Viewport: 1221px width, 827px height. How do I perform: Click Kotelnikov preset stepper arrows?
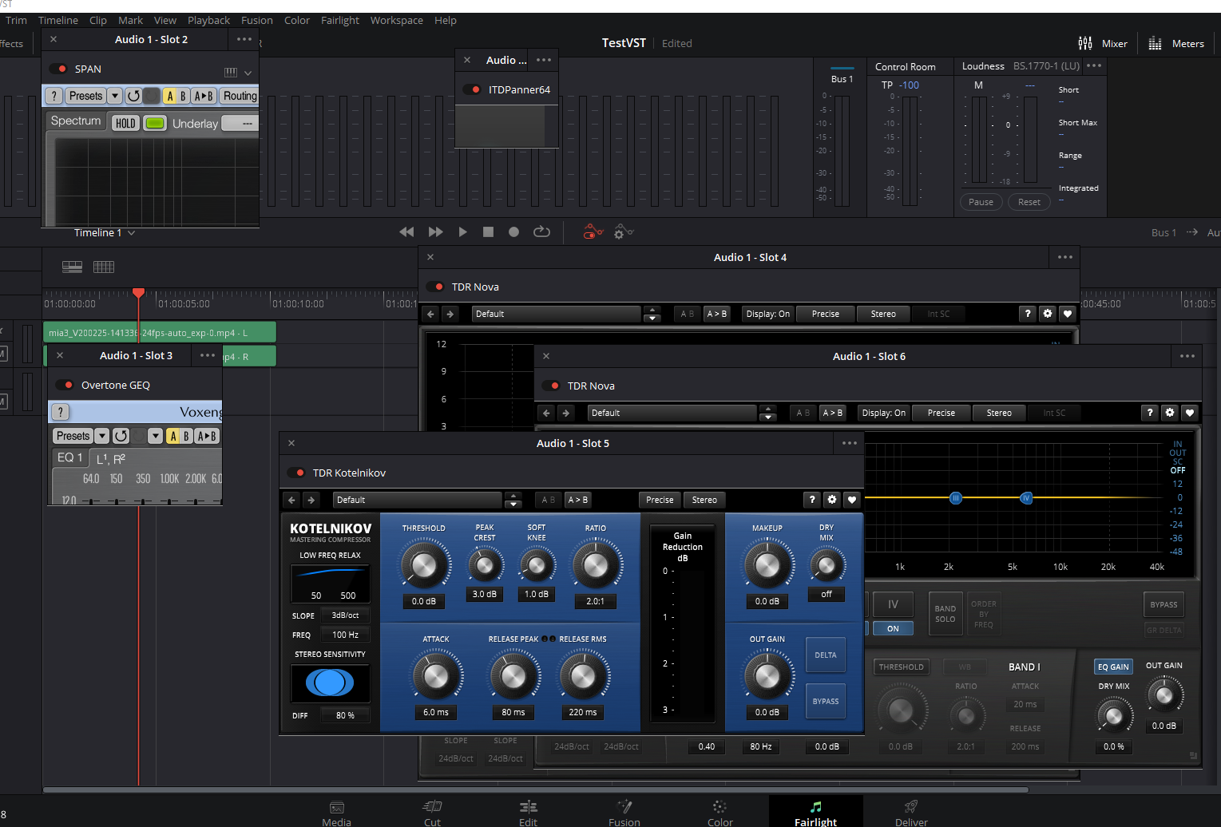(x=513, y=500)
